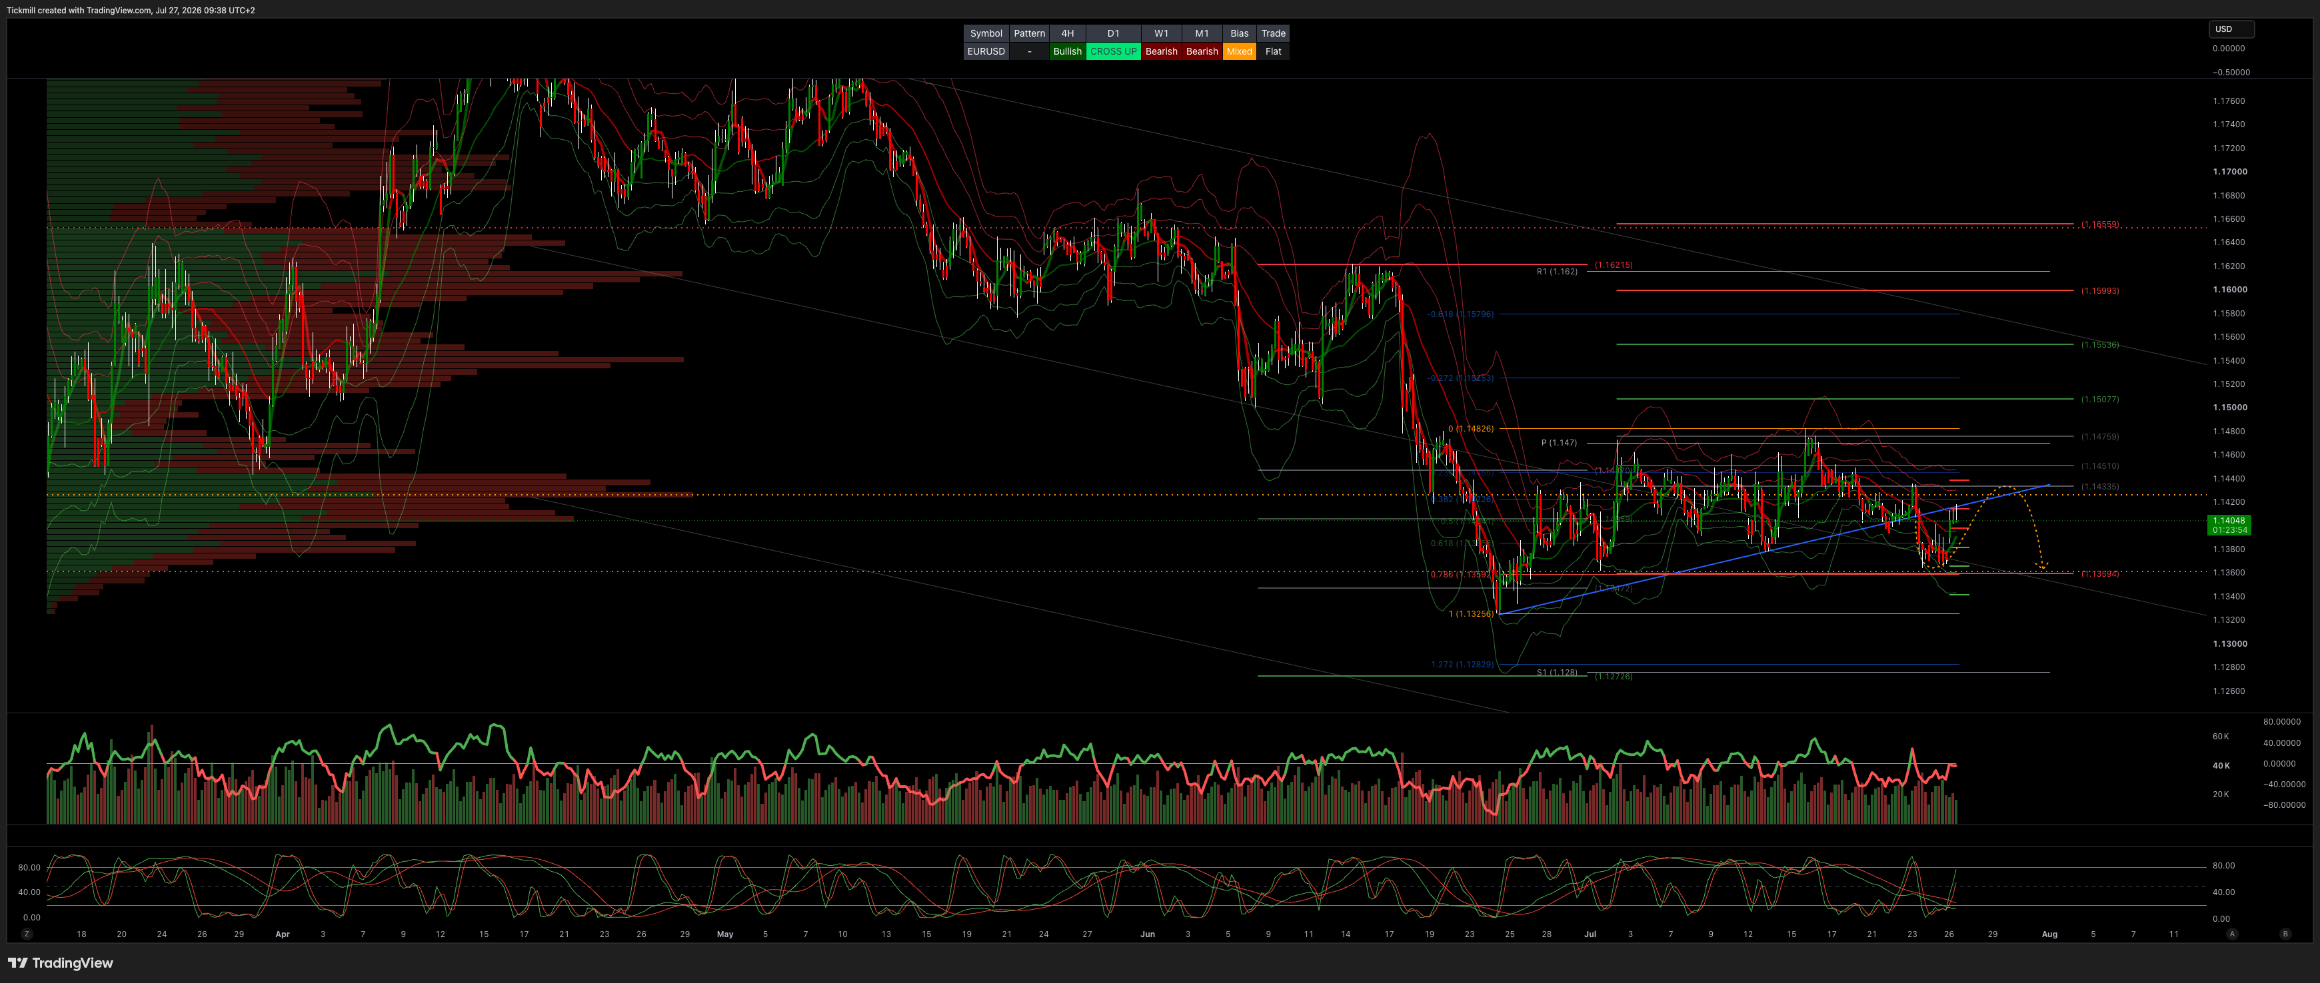Click the Jul label on time axis

pyautogui.click(x=1590, y=934)
